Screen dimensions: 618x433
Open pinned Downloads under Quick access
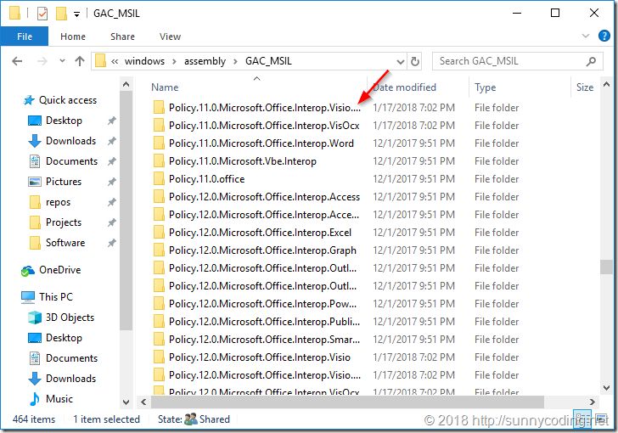[x=71, y=141]
